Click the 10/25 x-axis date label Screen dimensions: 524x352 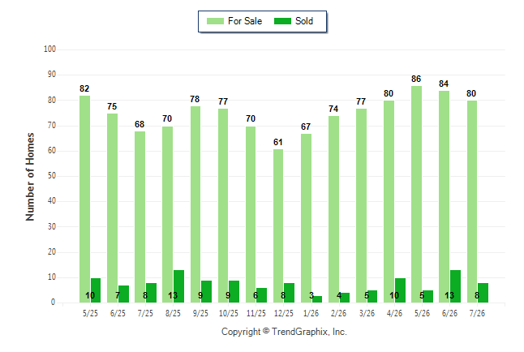(229, 313)
